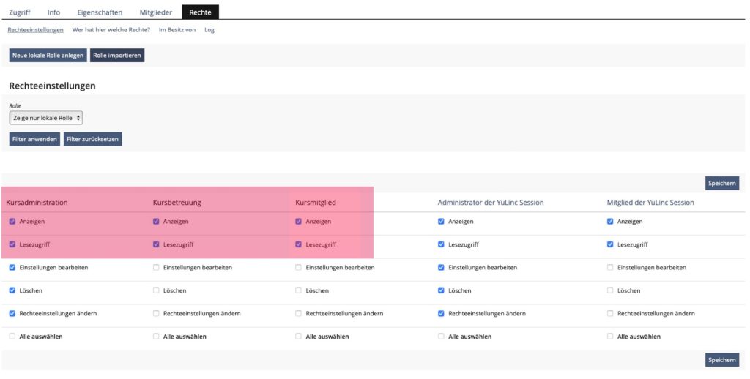The width and height of the screenshot is (750, 379).
Task: Enable Einstellungen bearbeiten for Kursbetreuung
Action: click(156, 268)
